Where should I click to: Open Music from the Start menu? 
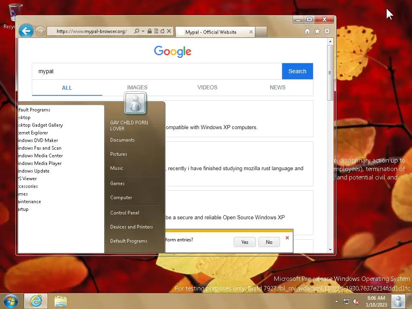coord(117,168)
